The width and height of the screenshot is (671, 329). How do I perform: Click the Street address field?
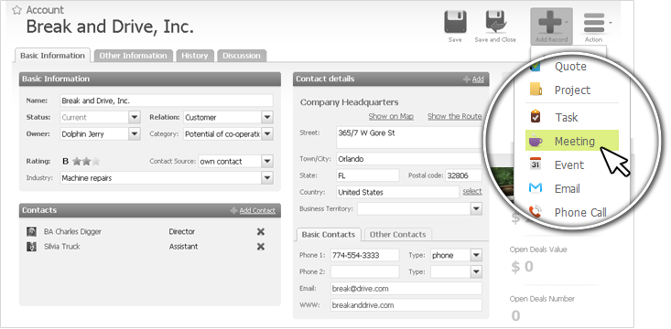[409, 138]
